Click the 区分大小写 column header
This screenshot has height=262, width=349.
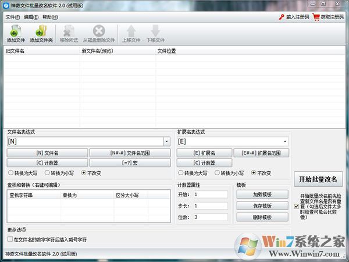[131, 196]
